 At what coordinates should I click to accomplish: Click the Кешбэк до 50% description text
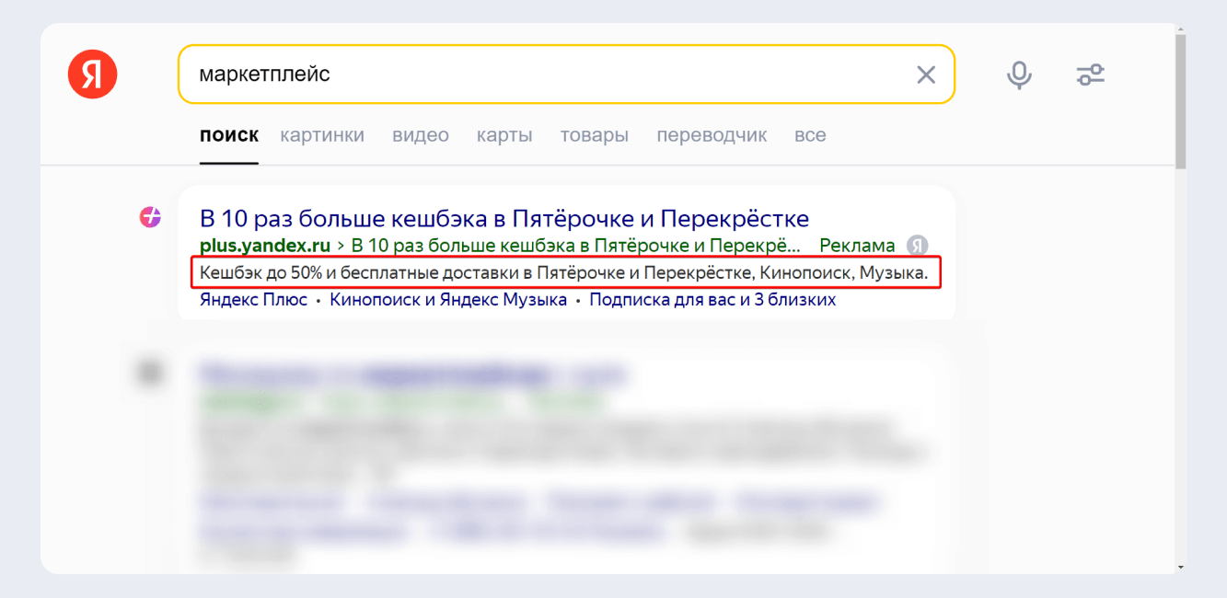coord(564,273)
